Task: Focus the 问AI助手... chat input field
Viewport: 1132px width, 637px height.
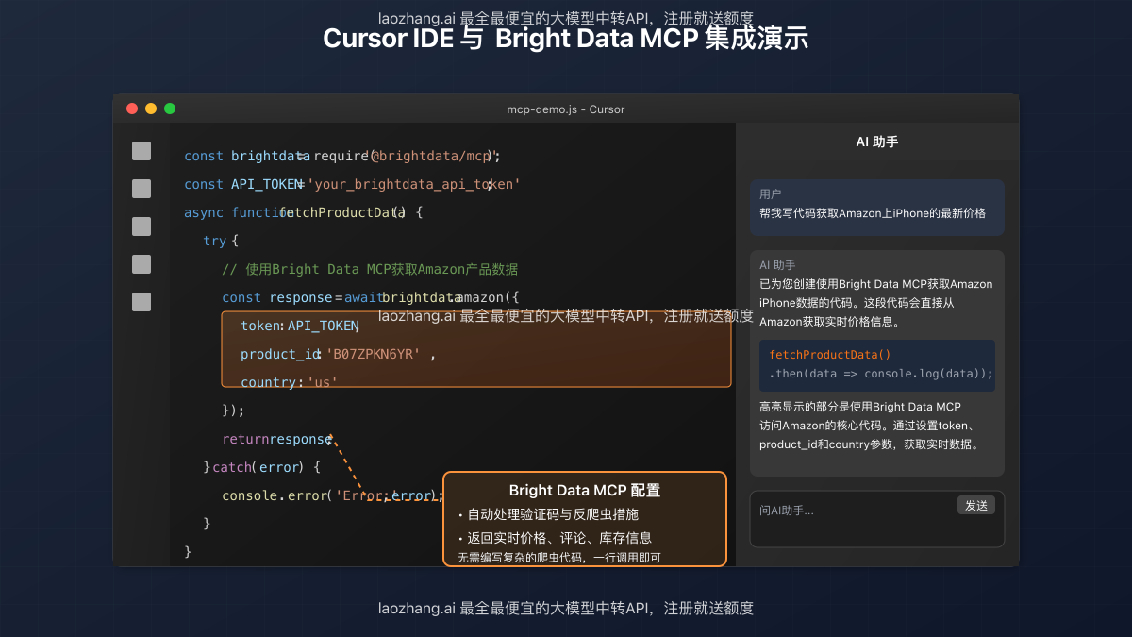Action: (x=877, y=519)
